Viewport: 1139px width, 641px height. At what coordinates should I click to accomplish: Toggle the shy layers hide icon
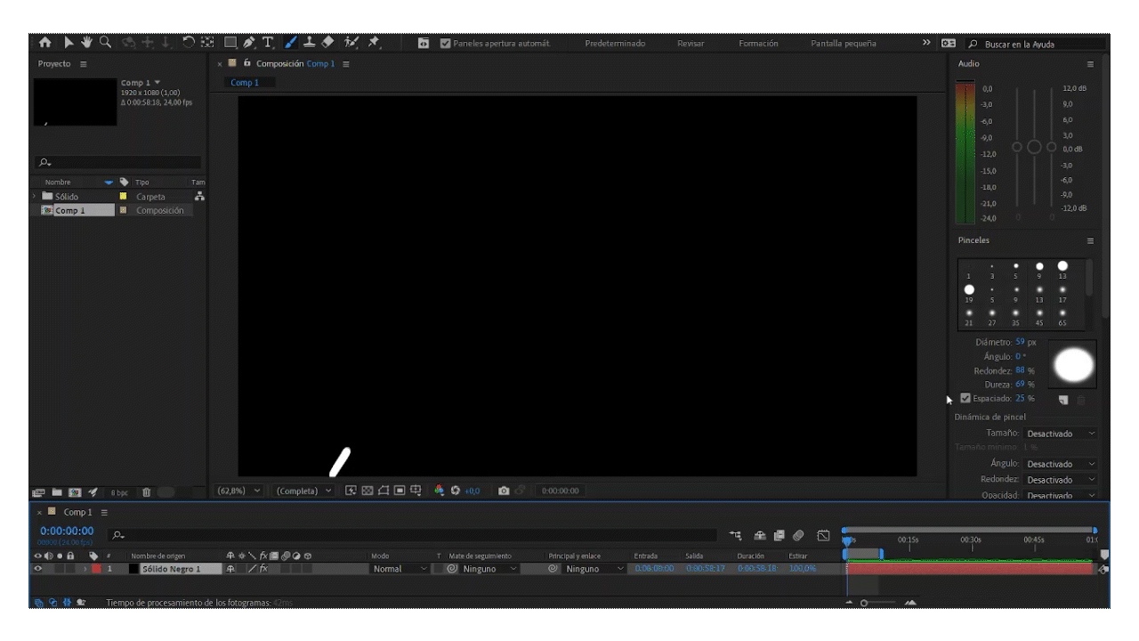[x=762, y=535]
